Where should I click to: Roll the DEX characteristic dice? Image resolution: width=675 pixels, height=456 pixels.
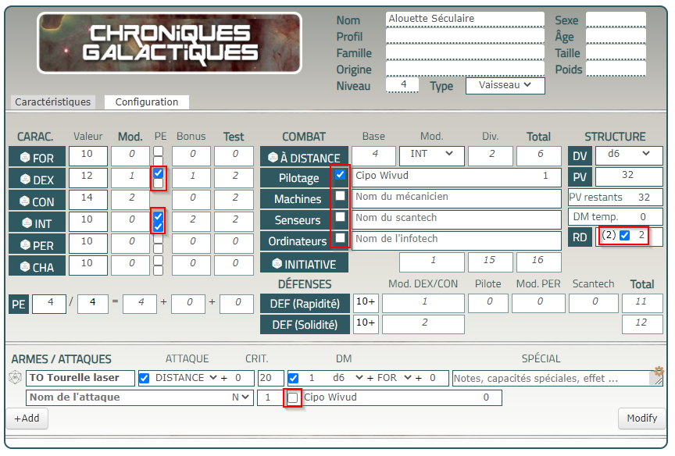click(x=36, y=180)
